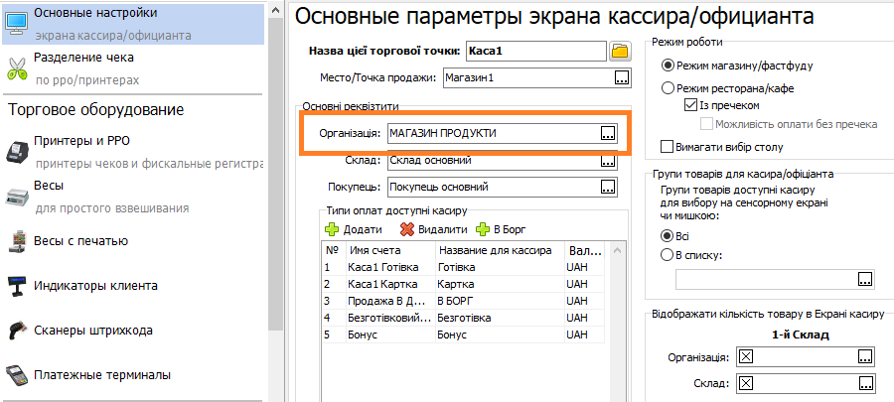Select Безготівка cashier name cell
The image size is (894, 402).
point(500,318)
